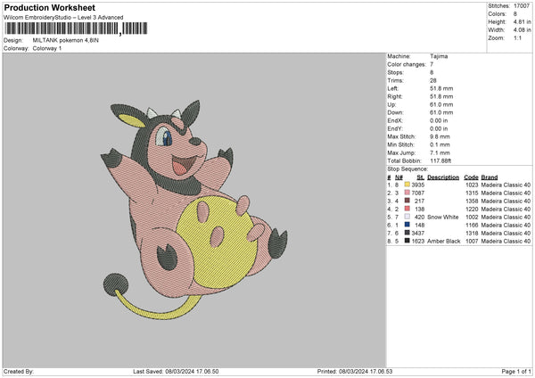
Task: Select the Colorway 1 value
Action: point(48,48)
